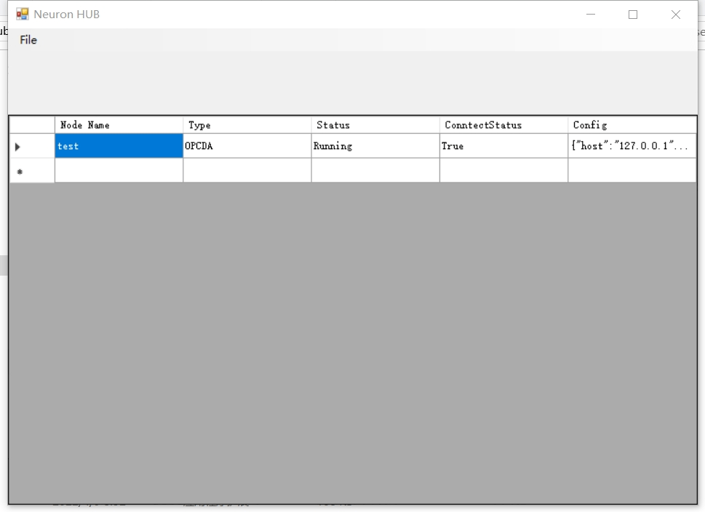
Task: Click the Status column header
Action: [375, 125]
